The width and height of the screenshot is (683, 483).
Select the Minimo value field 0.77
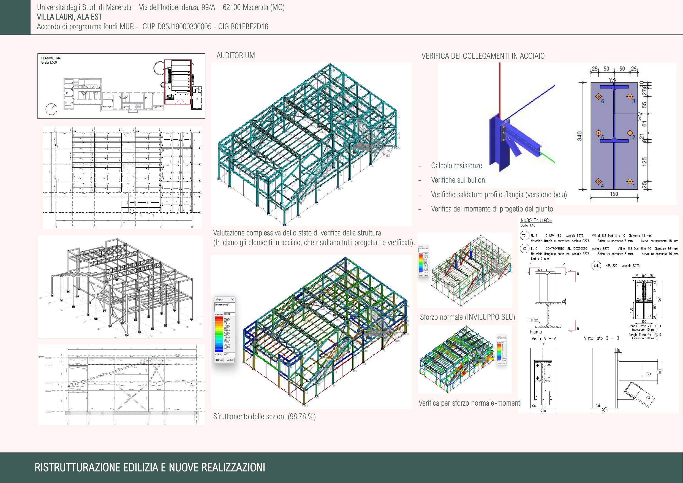coord(229,354)
